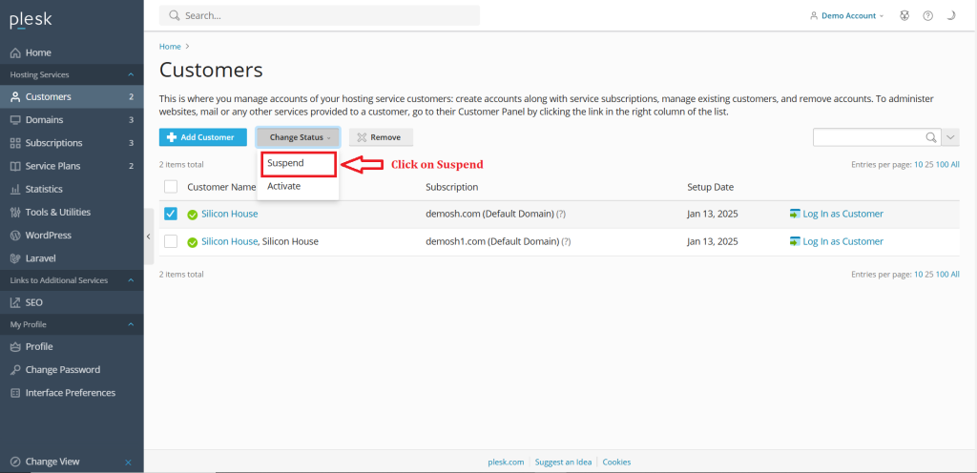The width and height of the screenshot is (977, 473).
Task: Collapse the Hosting Services section
Action: click(131, 74)
